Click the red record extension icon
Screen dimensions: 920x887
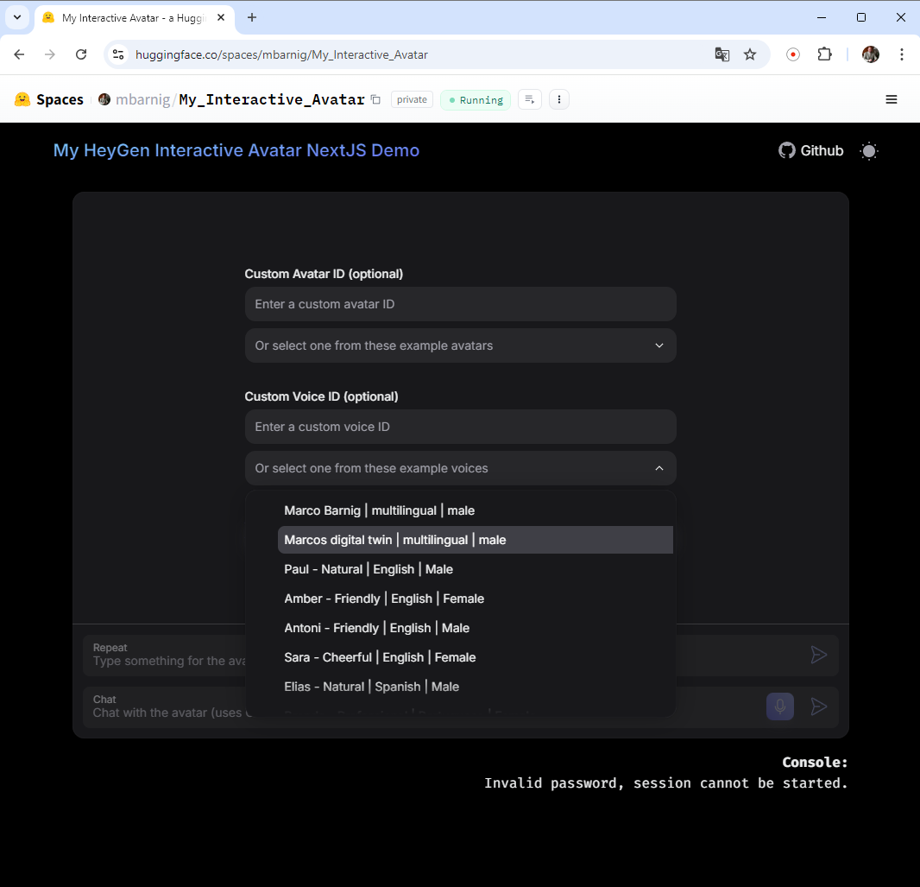pyautogui.click(x=792, y=54)
